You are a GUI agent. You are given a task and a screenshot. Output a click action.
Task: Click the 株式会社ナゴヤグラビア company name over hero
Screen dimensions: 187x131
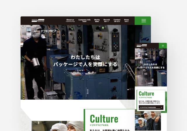45,31
